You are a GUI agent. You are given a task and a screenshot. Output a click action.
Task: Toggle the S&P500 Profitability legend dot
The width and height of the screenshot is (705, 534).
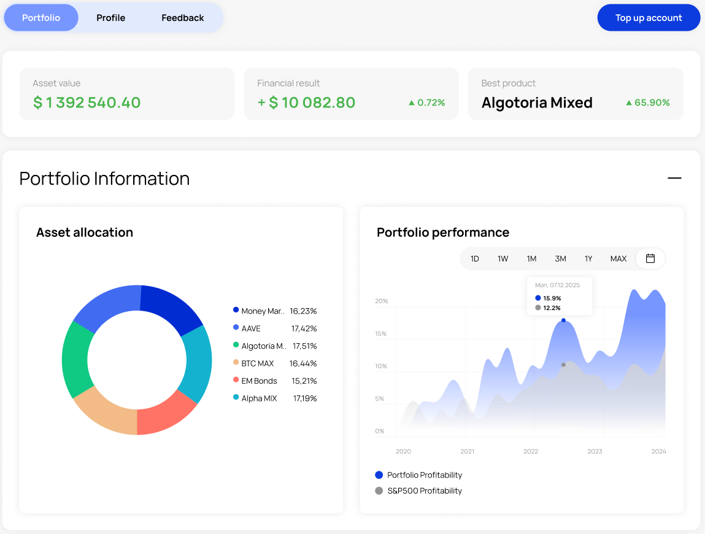pos(379,491)
